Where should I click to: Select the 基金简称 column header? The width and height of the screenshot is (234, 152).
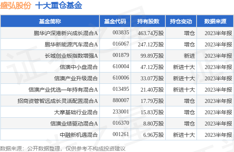(50, 21)
